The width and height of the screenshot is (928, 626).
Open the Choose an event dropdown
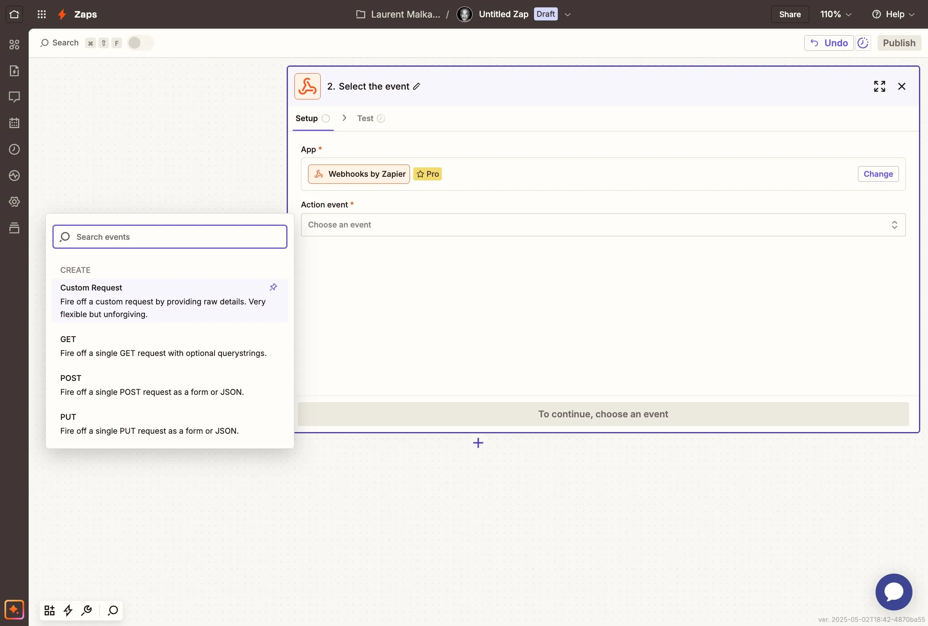pos(603,225)
